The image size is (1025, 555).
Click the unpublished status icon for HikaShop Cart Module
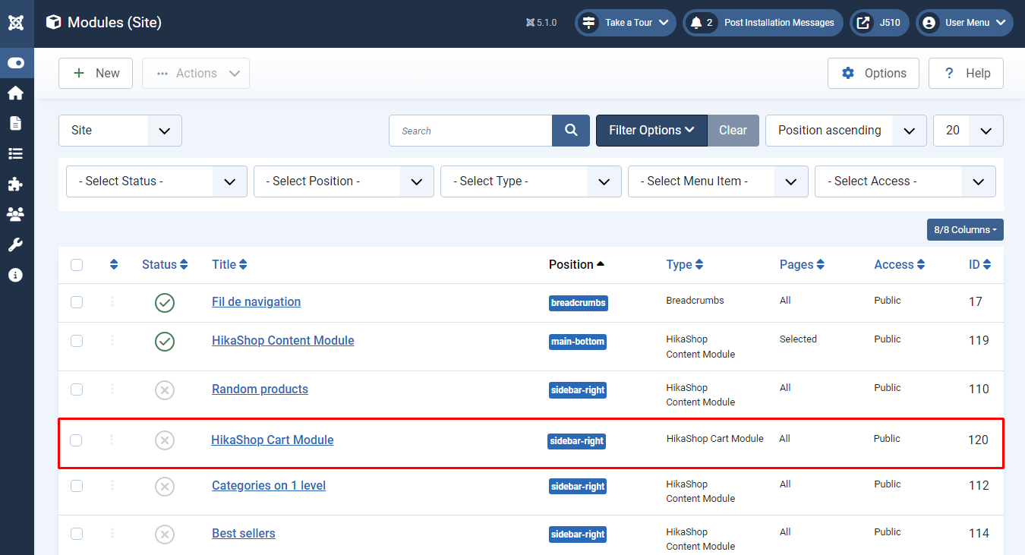tap(165, 440)
